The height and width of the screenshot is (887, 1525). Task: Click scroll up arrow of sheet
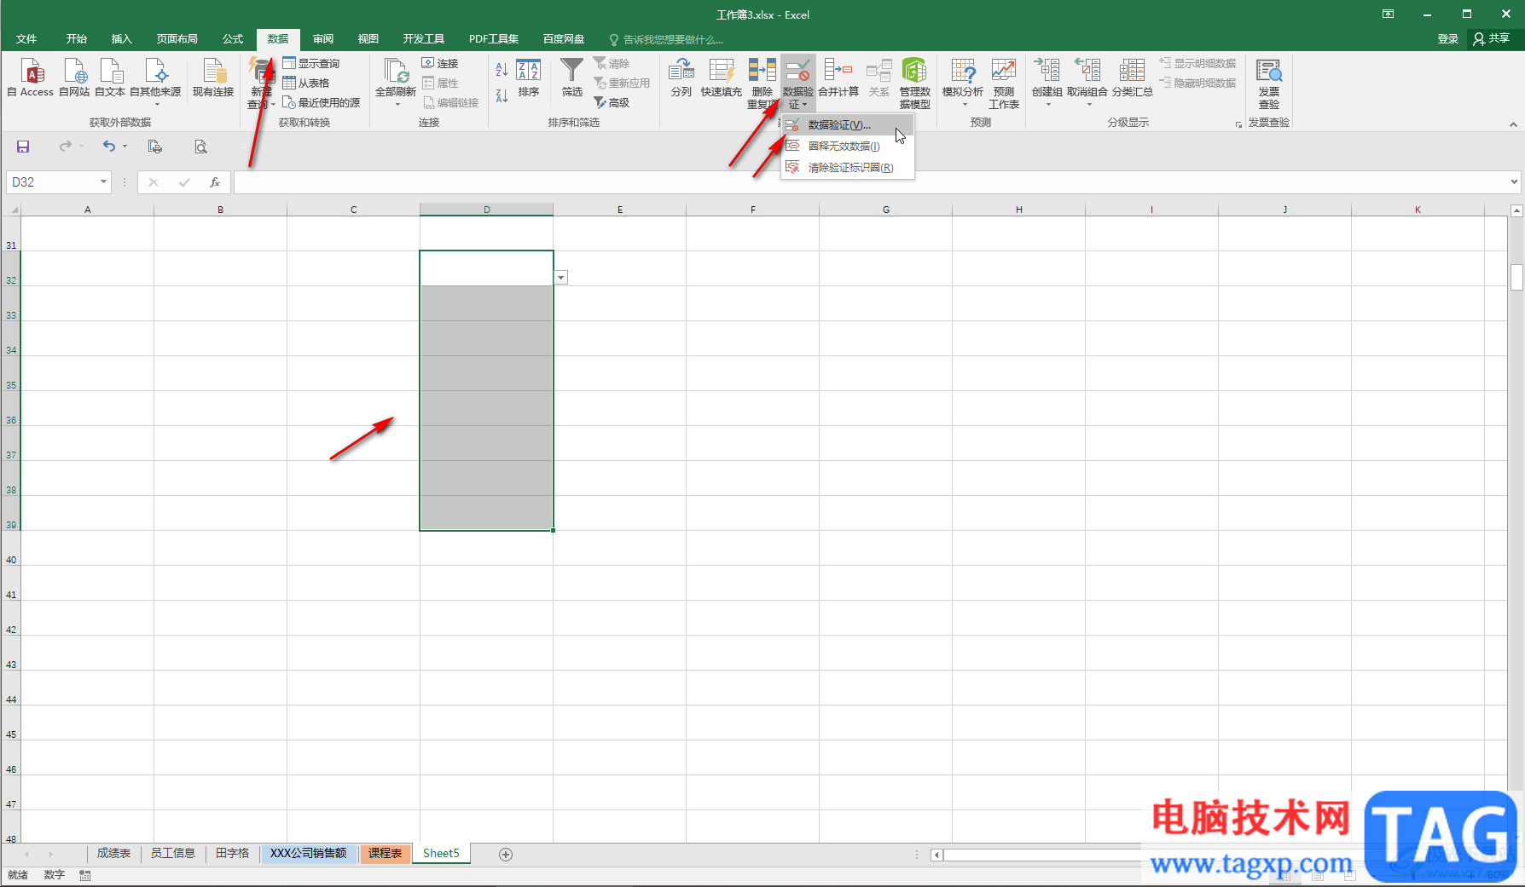point(1516,210)
